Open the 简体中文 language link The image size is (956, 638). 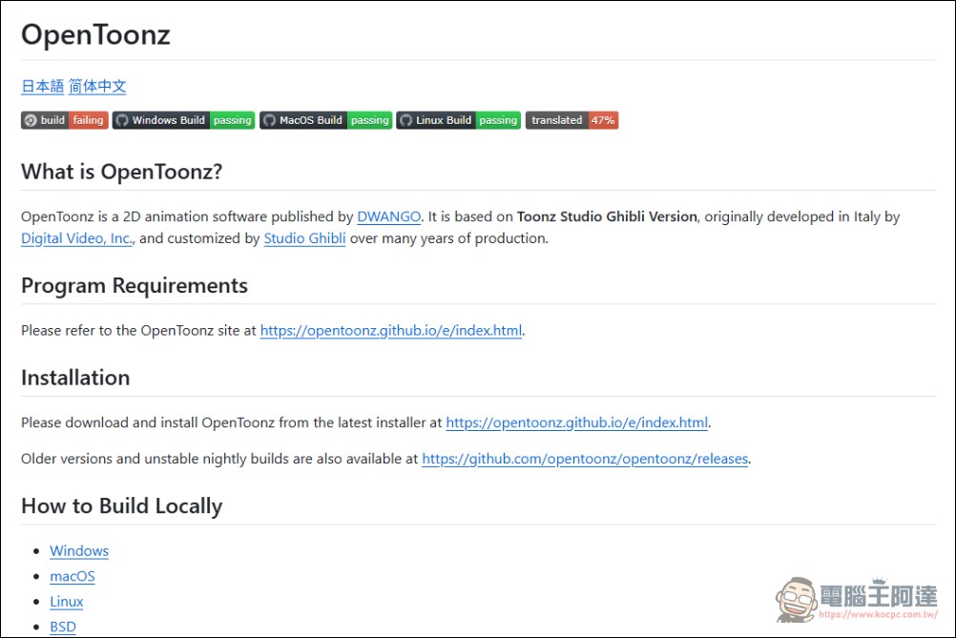[x=97, y=86]
